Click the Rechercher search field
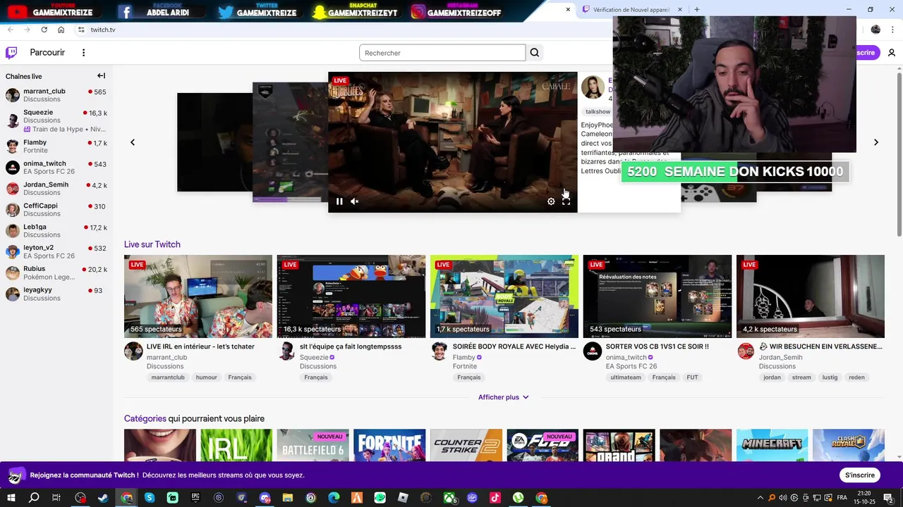 [442, 53]
